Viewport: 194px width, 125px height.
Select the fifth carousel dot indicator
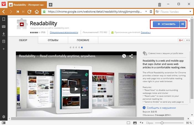82,47
